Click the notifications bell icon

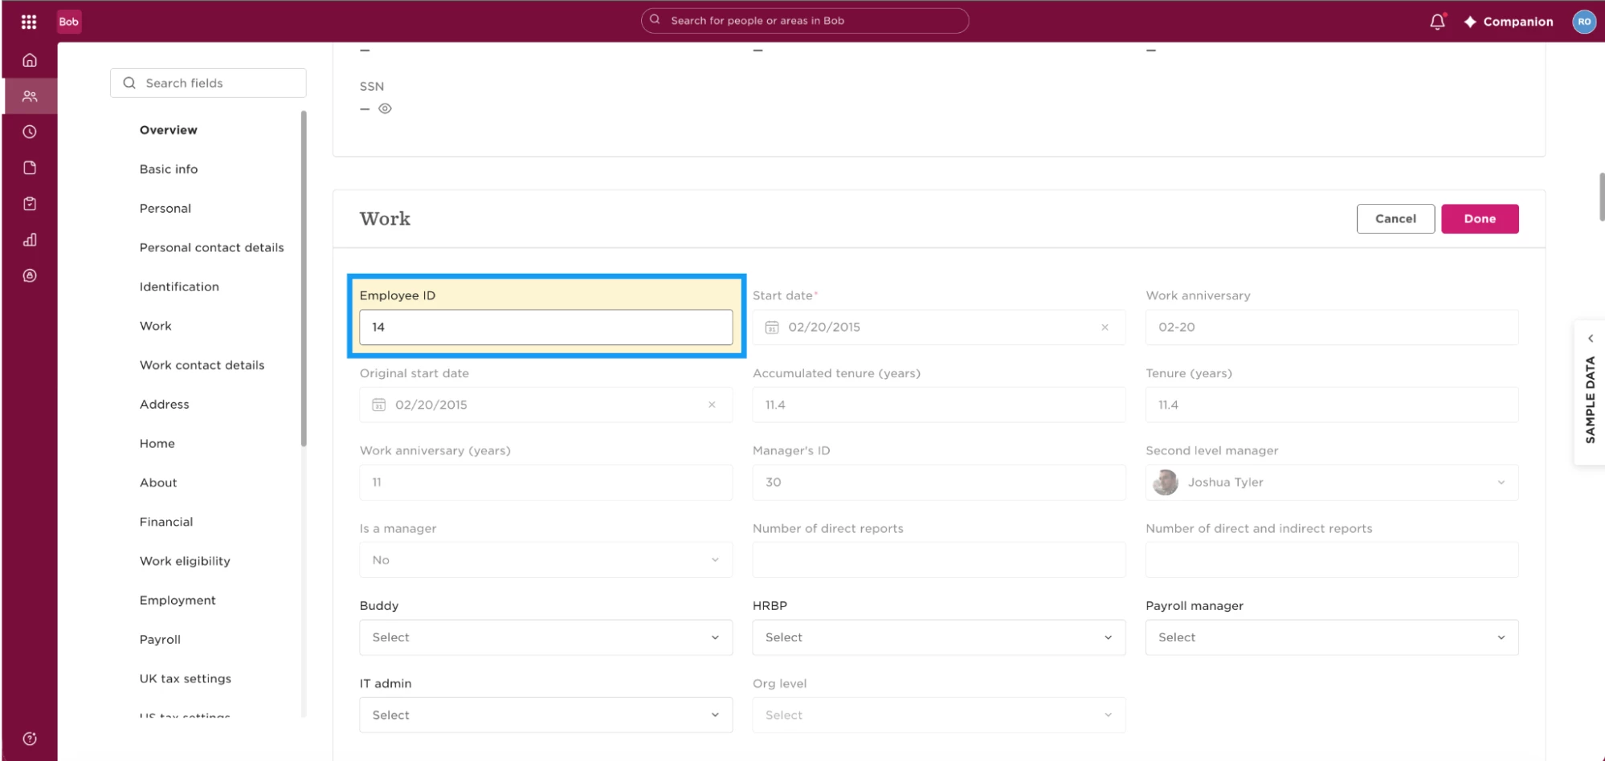[1437, 22]
